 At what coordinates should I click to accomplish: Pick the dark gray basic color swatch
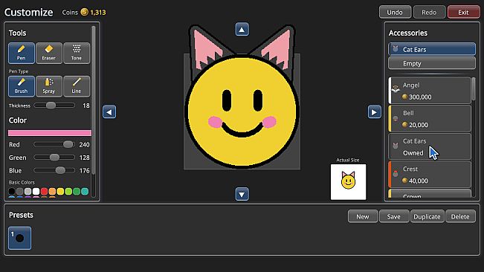click(20, 192)
